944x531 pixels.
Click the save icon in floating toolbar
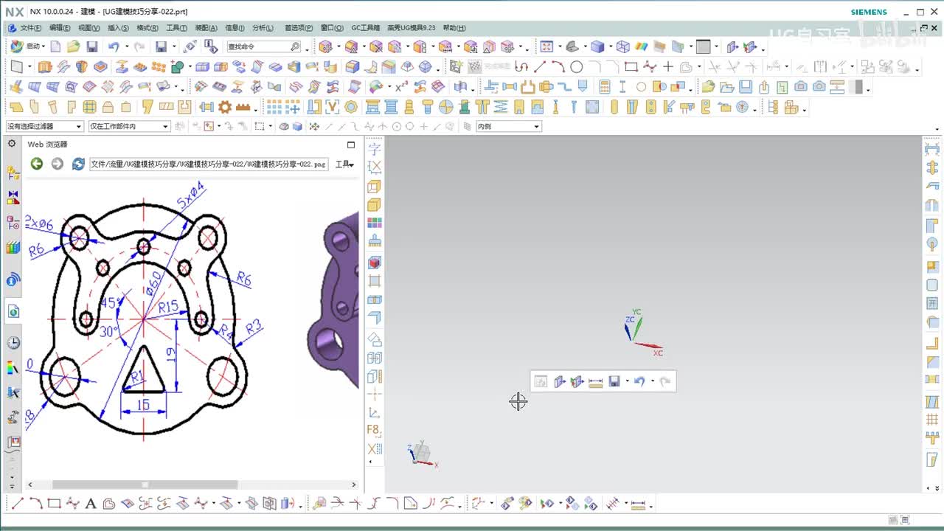point(614,381)
